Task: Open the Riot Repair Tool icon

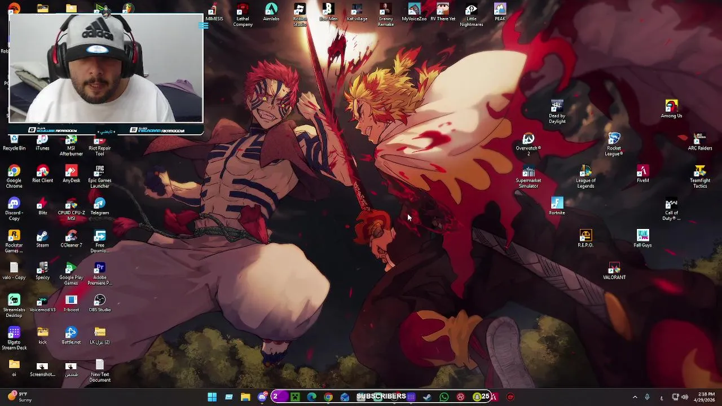Action: 100,145
